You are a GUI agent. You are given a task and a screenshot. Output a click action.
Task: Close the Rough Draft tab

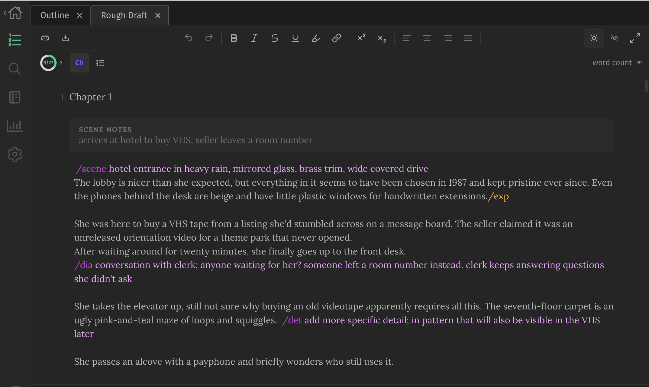point(158,15)
